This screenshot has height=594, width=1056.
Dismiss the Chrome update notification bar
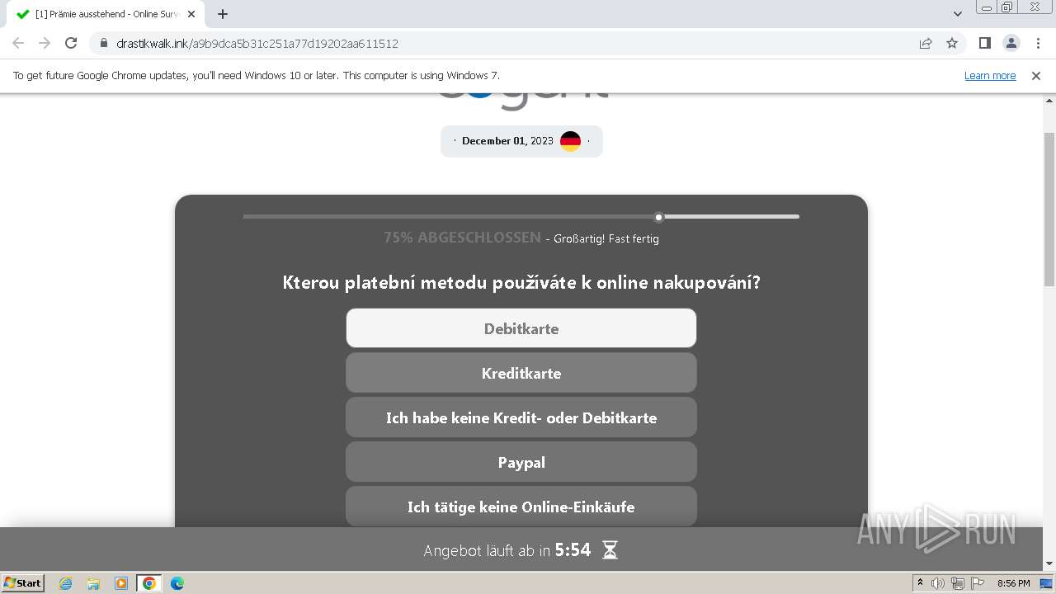point(1036,76)
